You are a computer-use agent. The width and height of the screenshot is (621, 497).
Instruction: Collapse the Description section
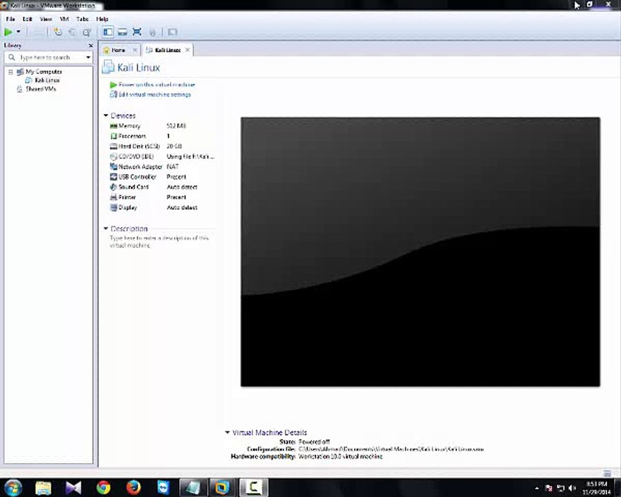[x=106, y=228]
